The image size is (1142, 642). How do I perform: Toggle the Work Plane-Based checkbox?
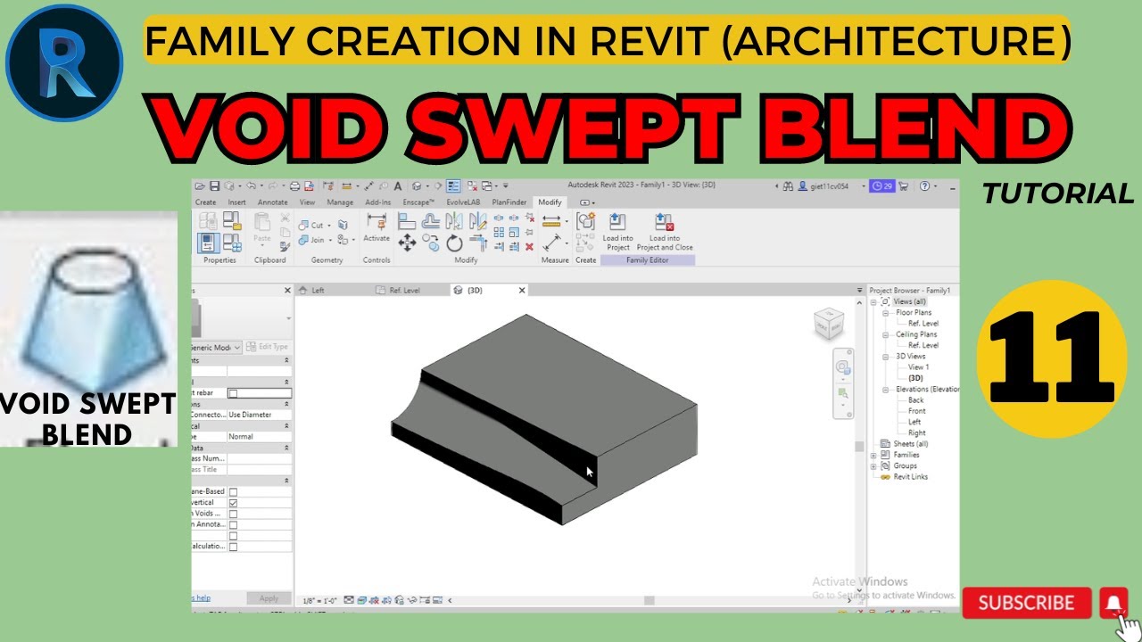pyautogui.click(x=233, y=491)
